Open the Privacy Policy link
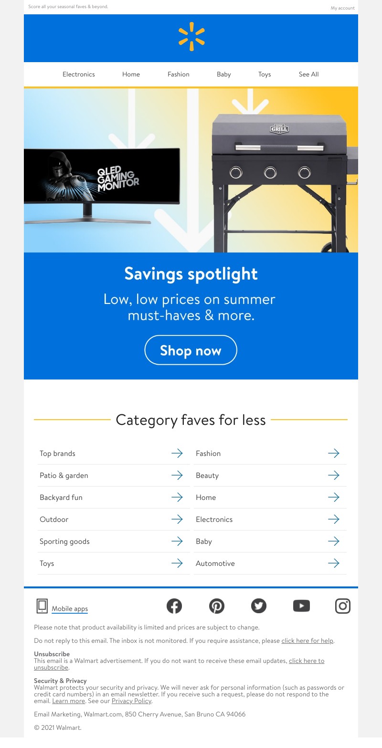This screenshot has height=748, width=382. 131,701
